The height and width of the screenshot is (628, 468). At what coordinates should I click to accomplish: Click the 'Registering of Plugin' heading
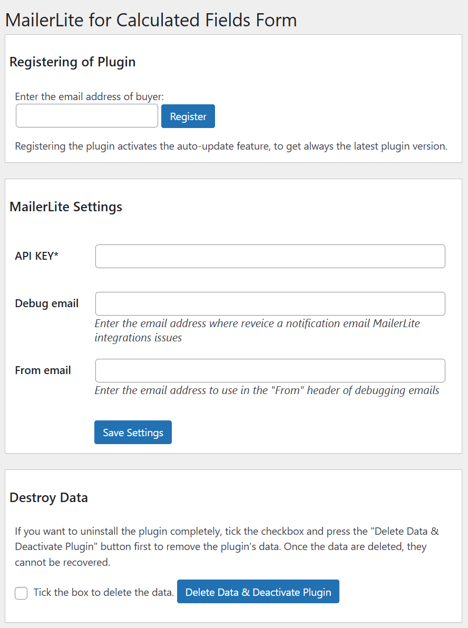pyautogui.click(x=73, y=62)
